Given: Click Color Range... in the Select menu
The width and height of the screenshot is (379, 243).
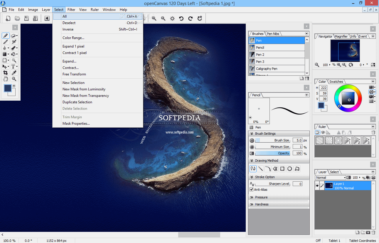Looking at the screenshot, I should point(98,38).
